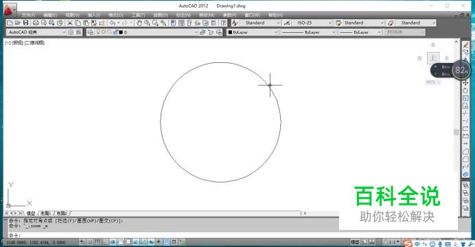Open the Layer Properties Manager icon

tap(91, 32)
